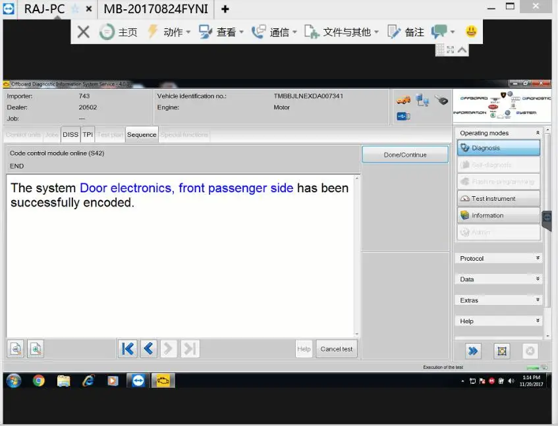Select the Diagnosis operating mode
This screenshot has height=426, width=558.
[x=499, y=148]
